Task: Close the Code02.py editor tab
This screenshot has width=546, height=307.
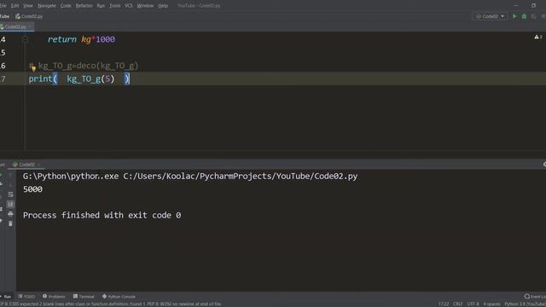Action: [31, 26]
